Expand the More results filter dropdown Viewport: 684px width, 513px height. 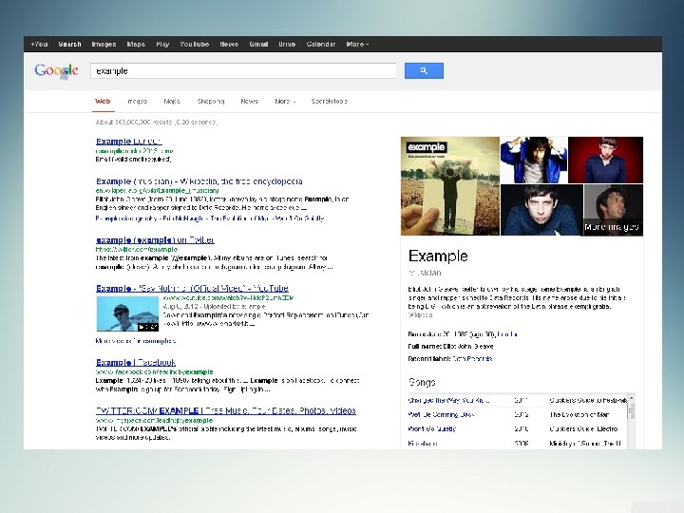285,102
